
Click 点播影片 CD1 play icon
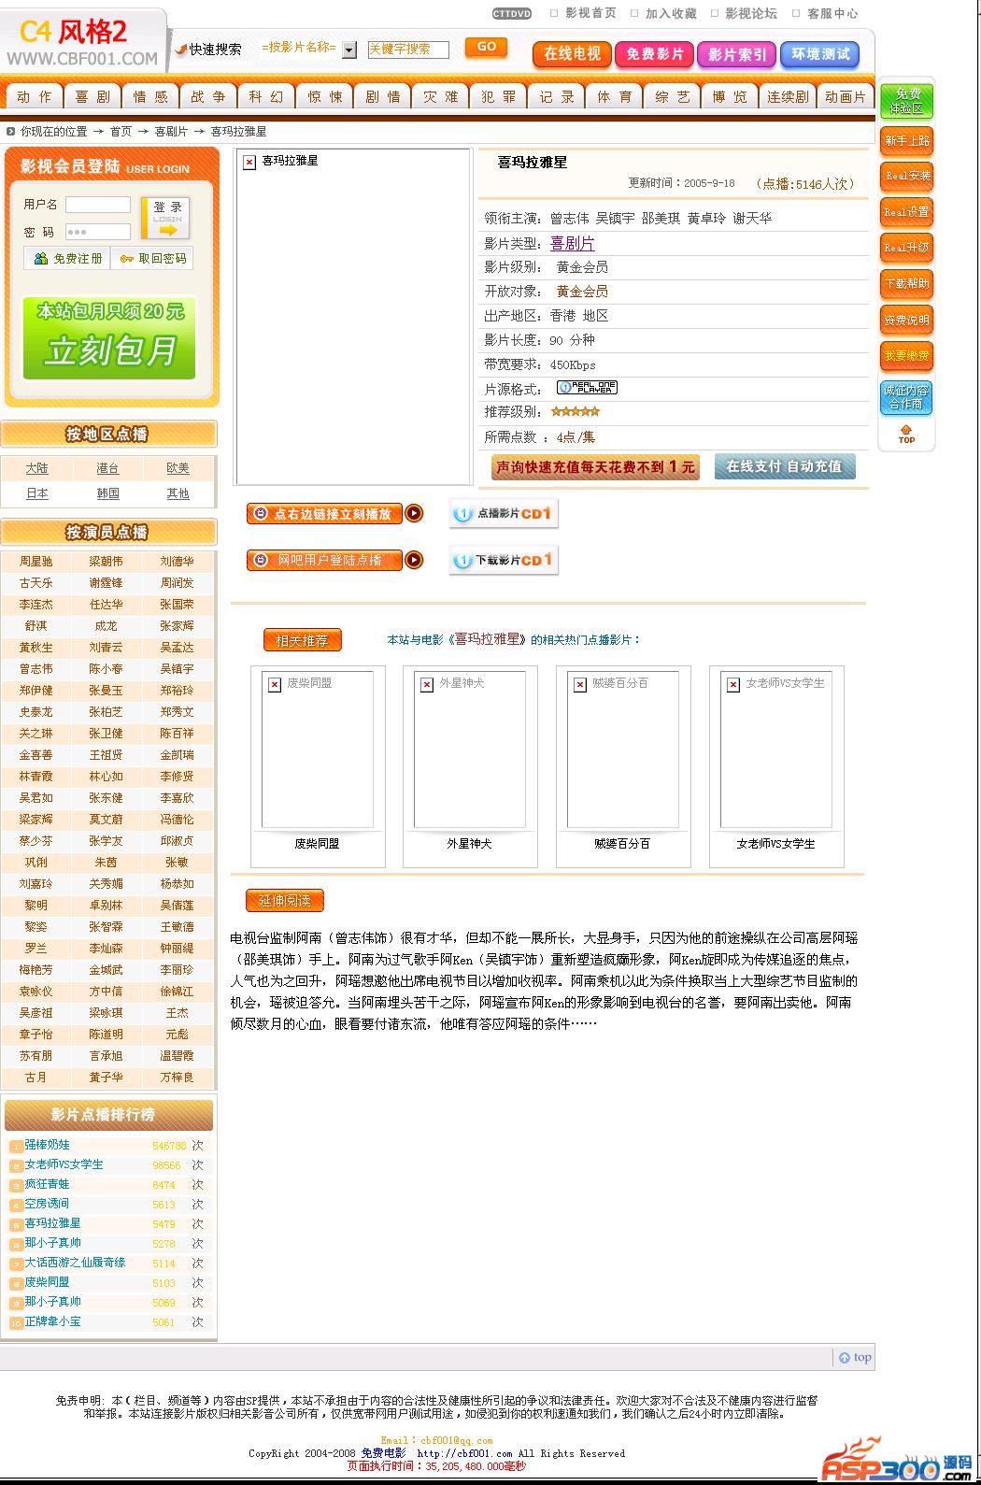pyautogui.click(x=504, y=513)
